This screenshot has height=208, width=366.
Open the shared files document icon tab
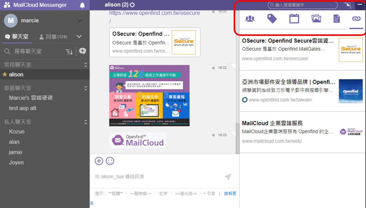(337, 19)
